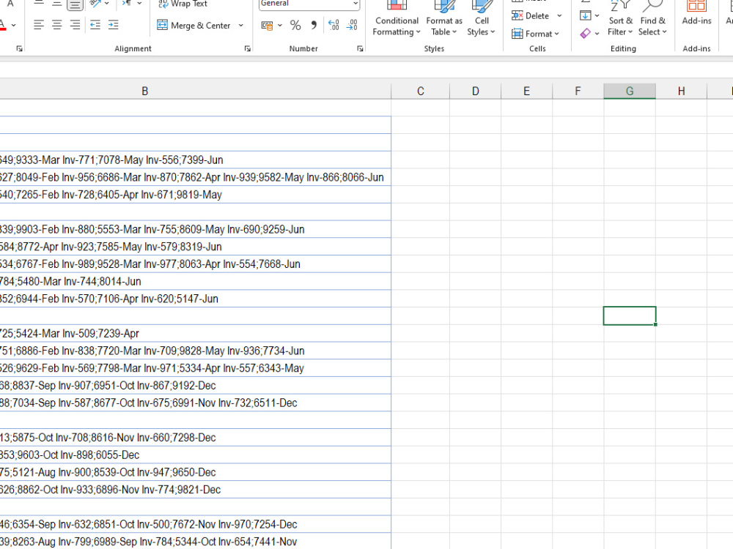The height and width of the screenshot is (549, 733).
Task: Select the cell ending with 6055-Dec
Action: 196,455
